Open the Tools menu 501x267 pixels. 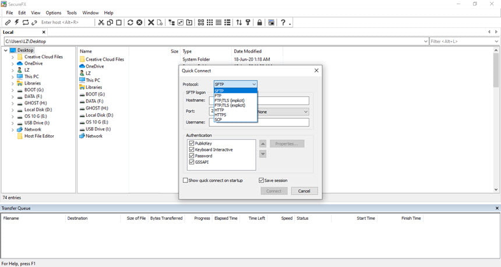click(72, 13)
